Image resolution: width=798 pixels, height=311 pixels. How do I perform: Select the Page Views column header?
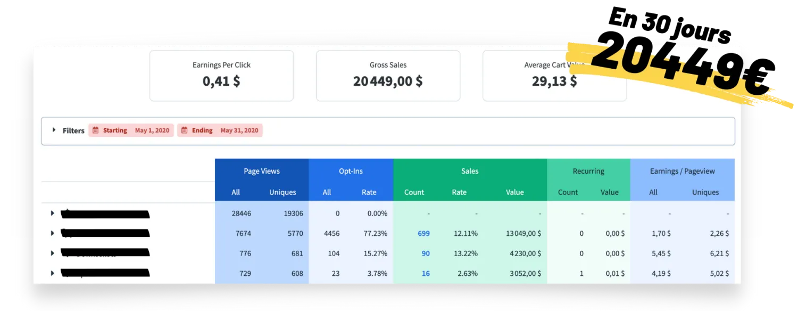261,171
